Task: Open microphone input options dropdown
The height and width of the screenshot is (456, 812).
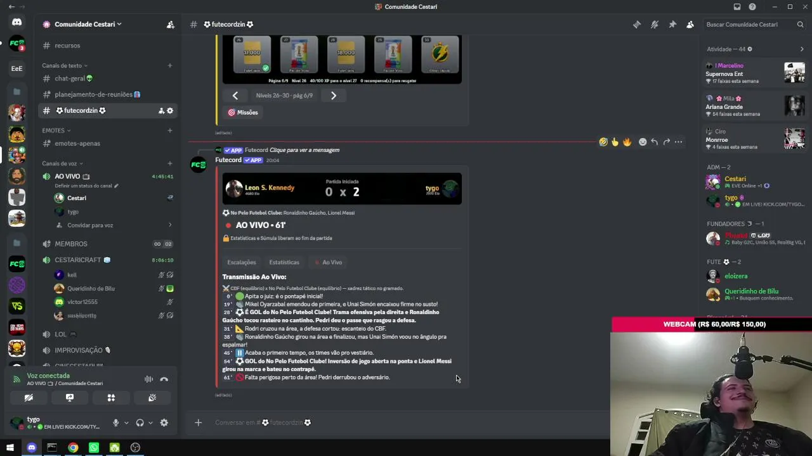Action: pos(126,423)
